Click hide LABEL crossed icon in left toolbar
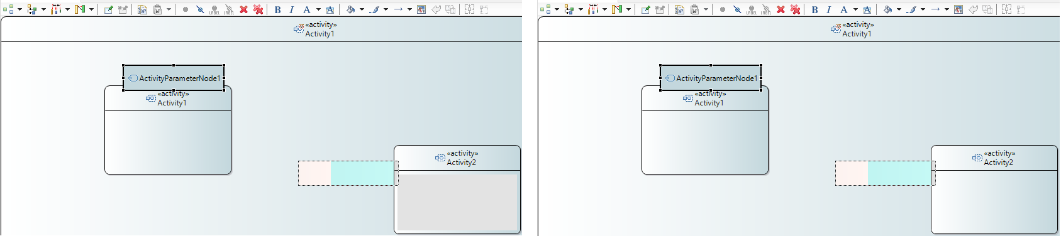1061x236 pixels. coord(229,9)
